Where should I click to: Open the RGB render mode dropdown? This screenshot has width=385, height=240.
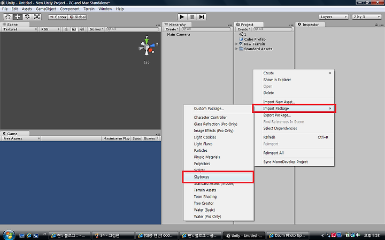point(50,29)
